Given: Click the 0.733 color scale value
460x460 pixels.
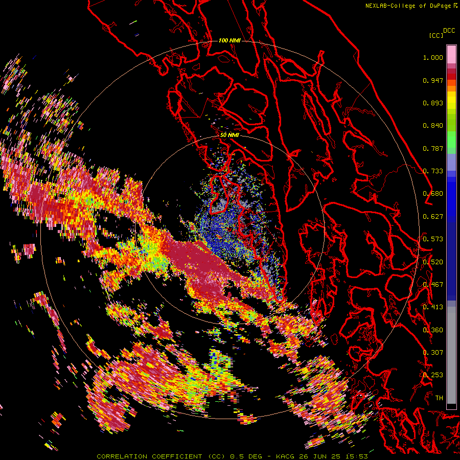Looking at the screenshot, I should [433, 171].
